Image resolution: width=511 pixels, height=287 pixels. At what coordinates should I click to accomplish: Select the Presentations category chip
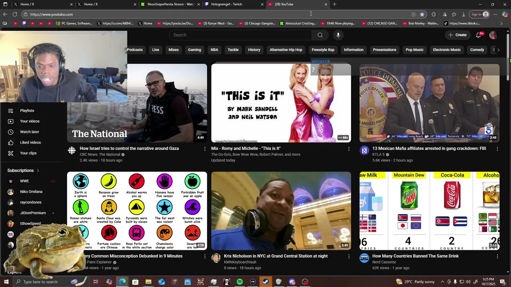coord(384,50)
